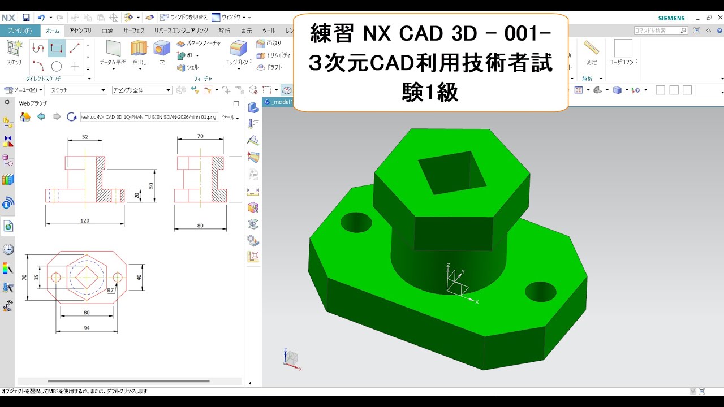Click the Pattern Feature (パターンフィーチャ) command
724x407 pixels.
[x=199, y=43]
